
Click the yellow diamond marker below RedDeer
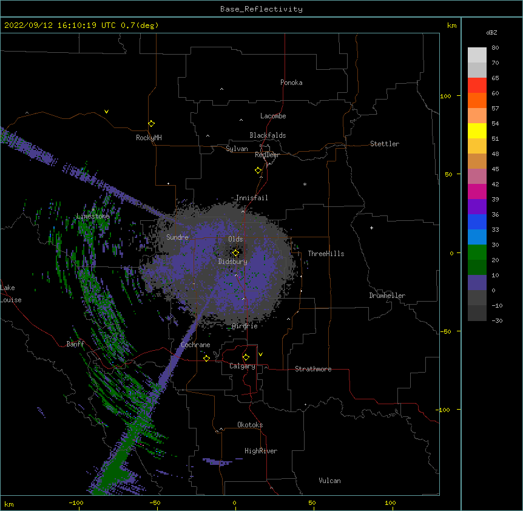point(258,171)
